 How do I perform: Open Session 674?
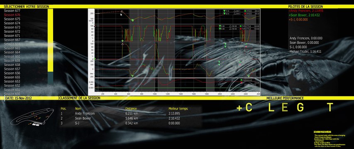(x=12, y=23)
